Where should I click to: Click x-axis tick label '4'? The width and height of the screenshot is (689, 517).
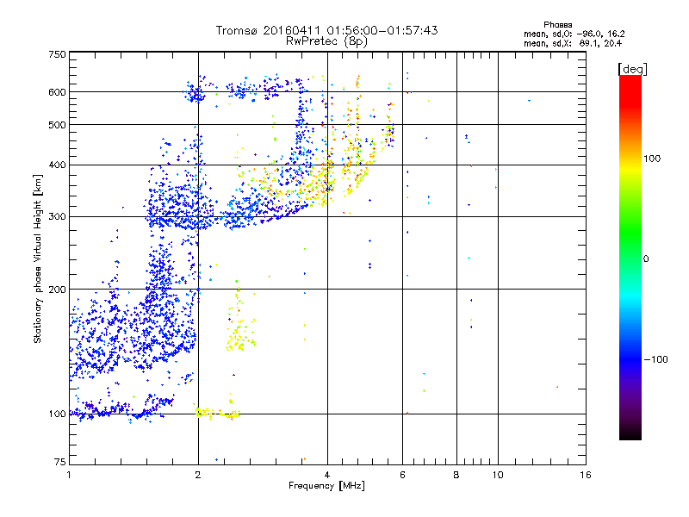[327, 475]
